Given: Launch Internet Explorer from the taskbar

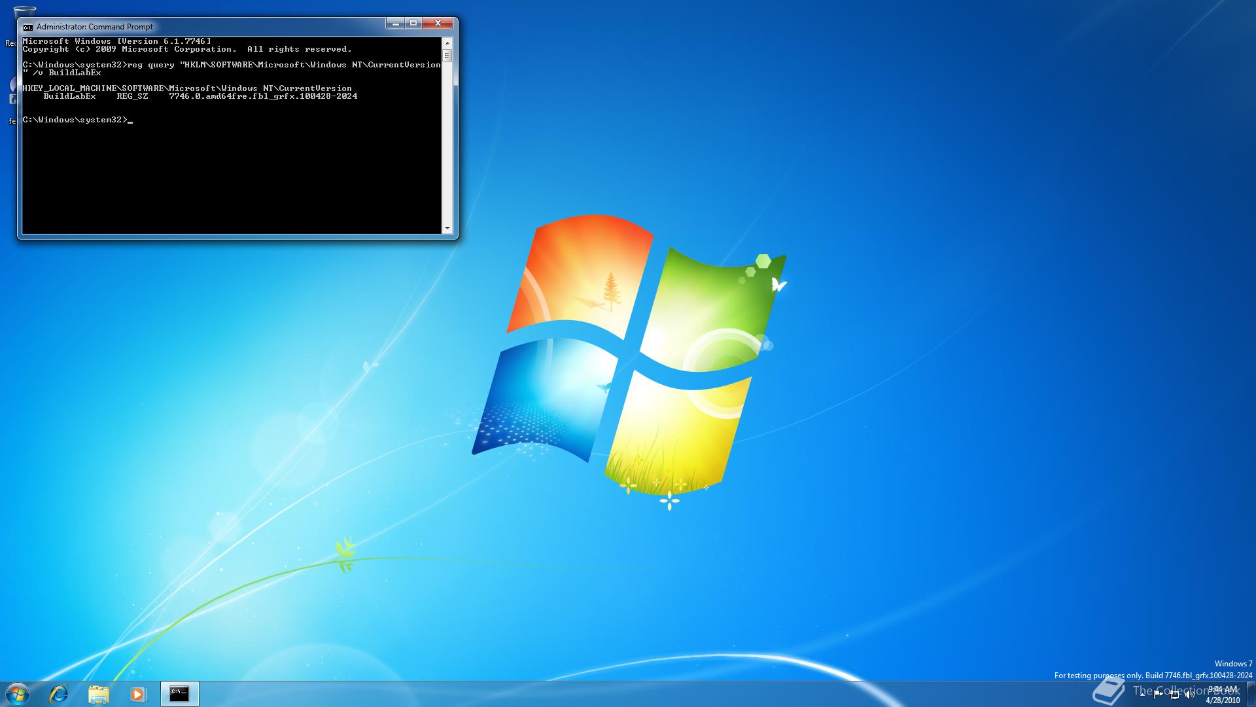Looking at the screenshot, I should click(x=59, y=694).
